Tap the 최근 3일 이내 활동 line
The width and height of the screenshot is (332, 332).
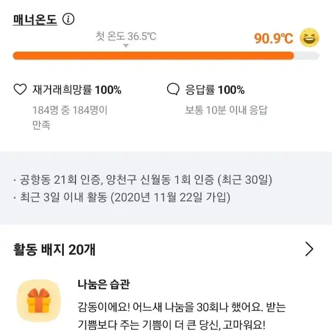pos(122,197)
